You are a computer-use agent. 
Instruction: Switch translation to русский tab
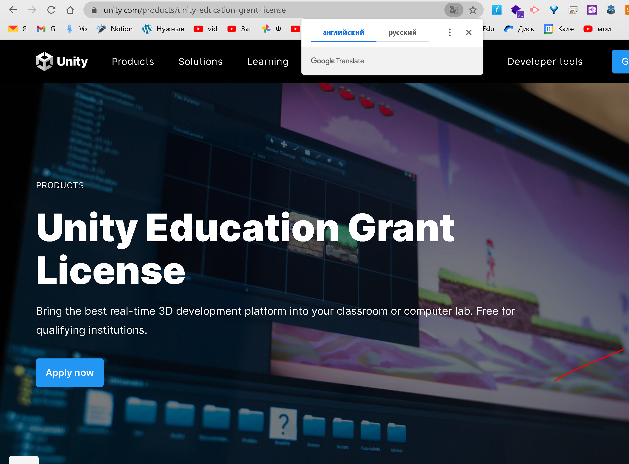tap(402, 32)
